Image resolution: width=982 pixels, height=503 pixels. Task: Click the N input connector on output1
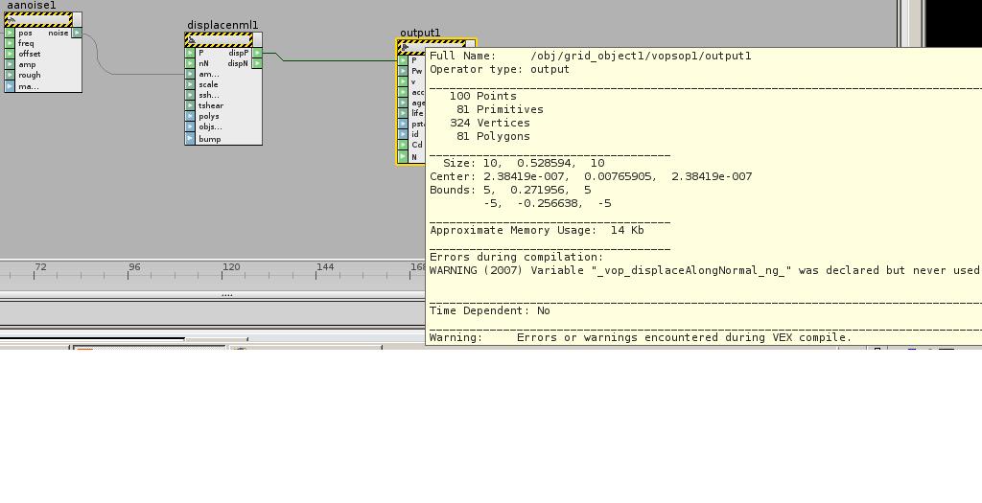pyautogui.click(x=403, y=156)
